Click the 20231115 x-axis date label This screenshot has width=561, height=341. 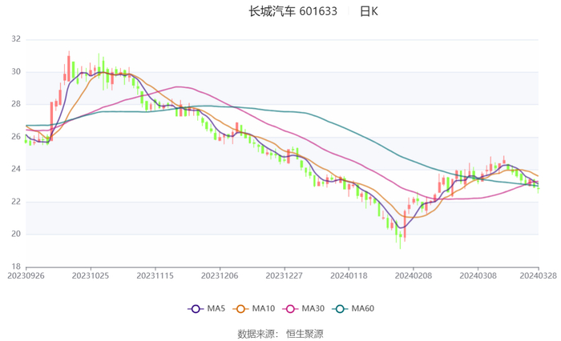click(x=155, y=275)
